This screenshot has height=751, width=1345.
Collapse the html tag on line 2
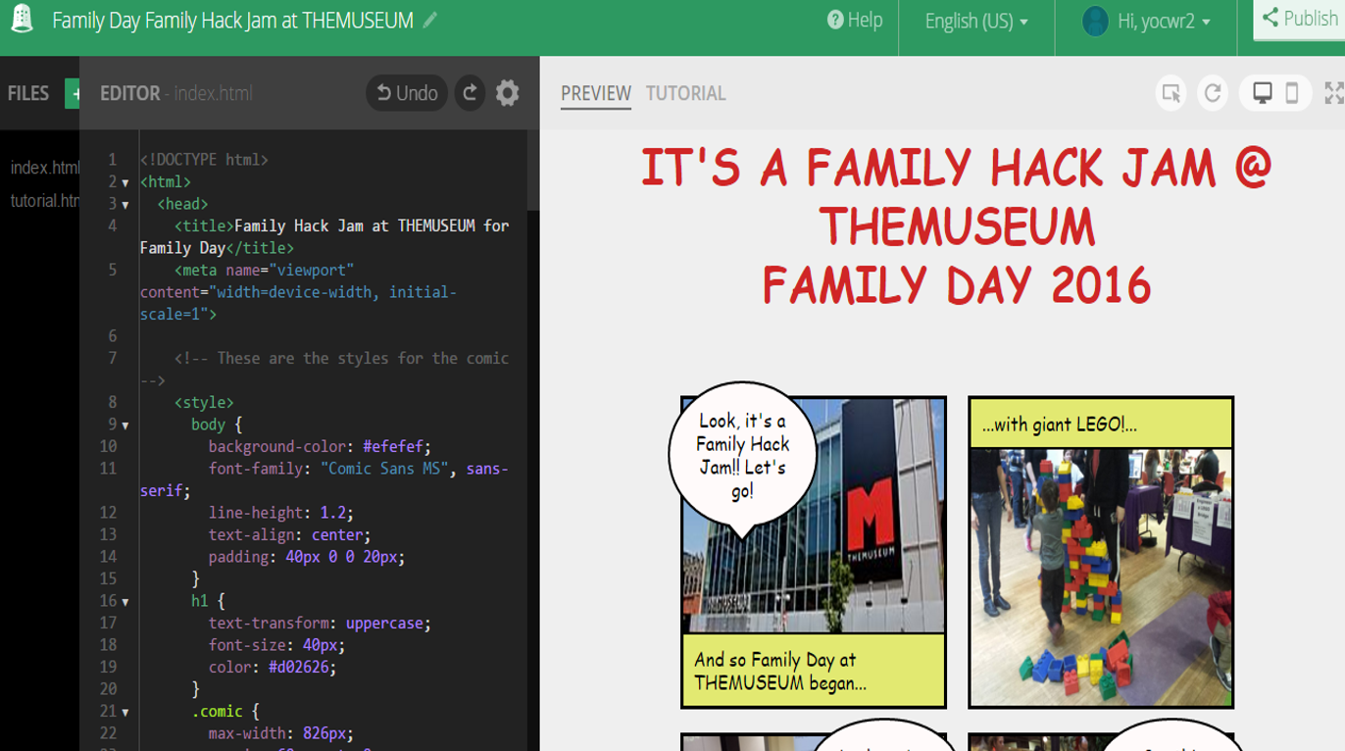coord(125,182)
